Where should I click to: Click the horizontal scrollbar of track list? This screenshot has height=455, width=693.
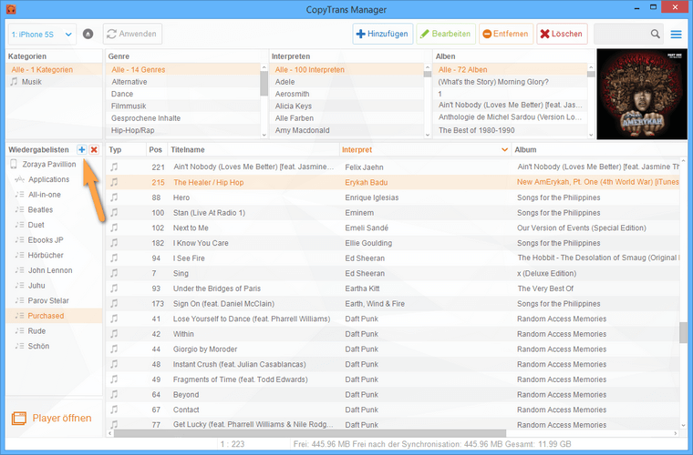pyautogui.click(x=309, y=433)
